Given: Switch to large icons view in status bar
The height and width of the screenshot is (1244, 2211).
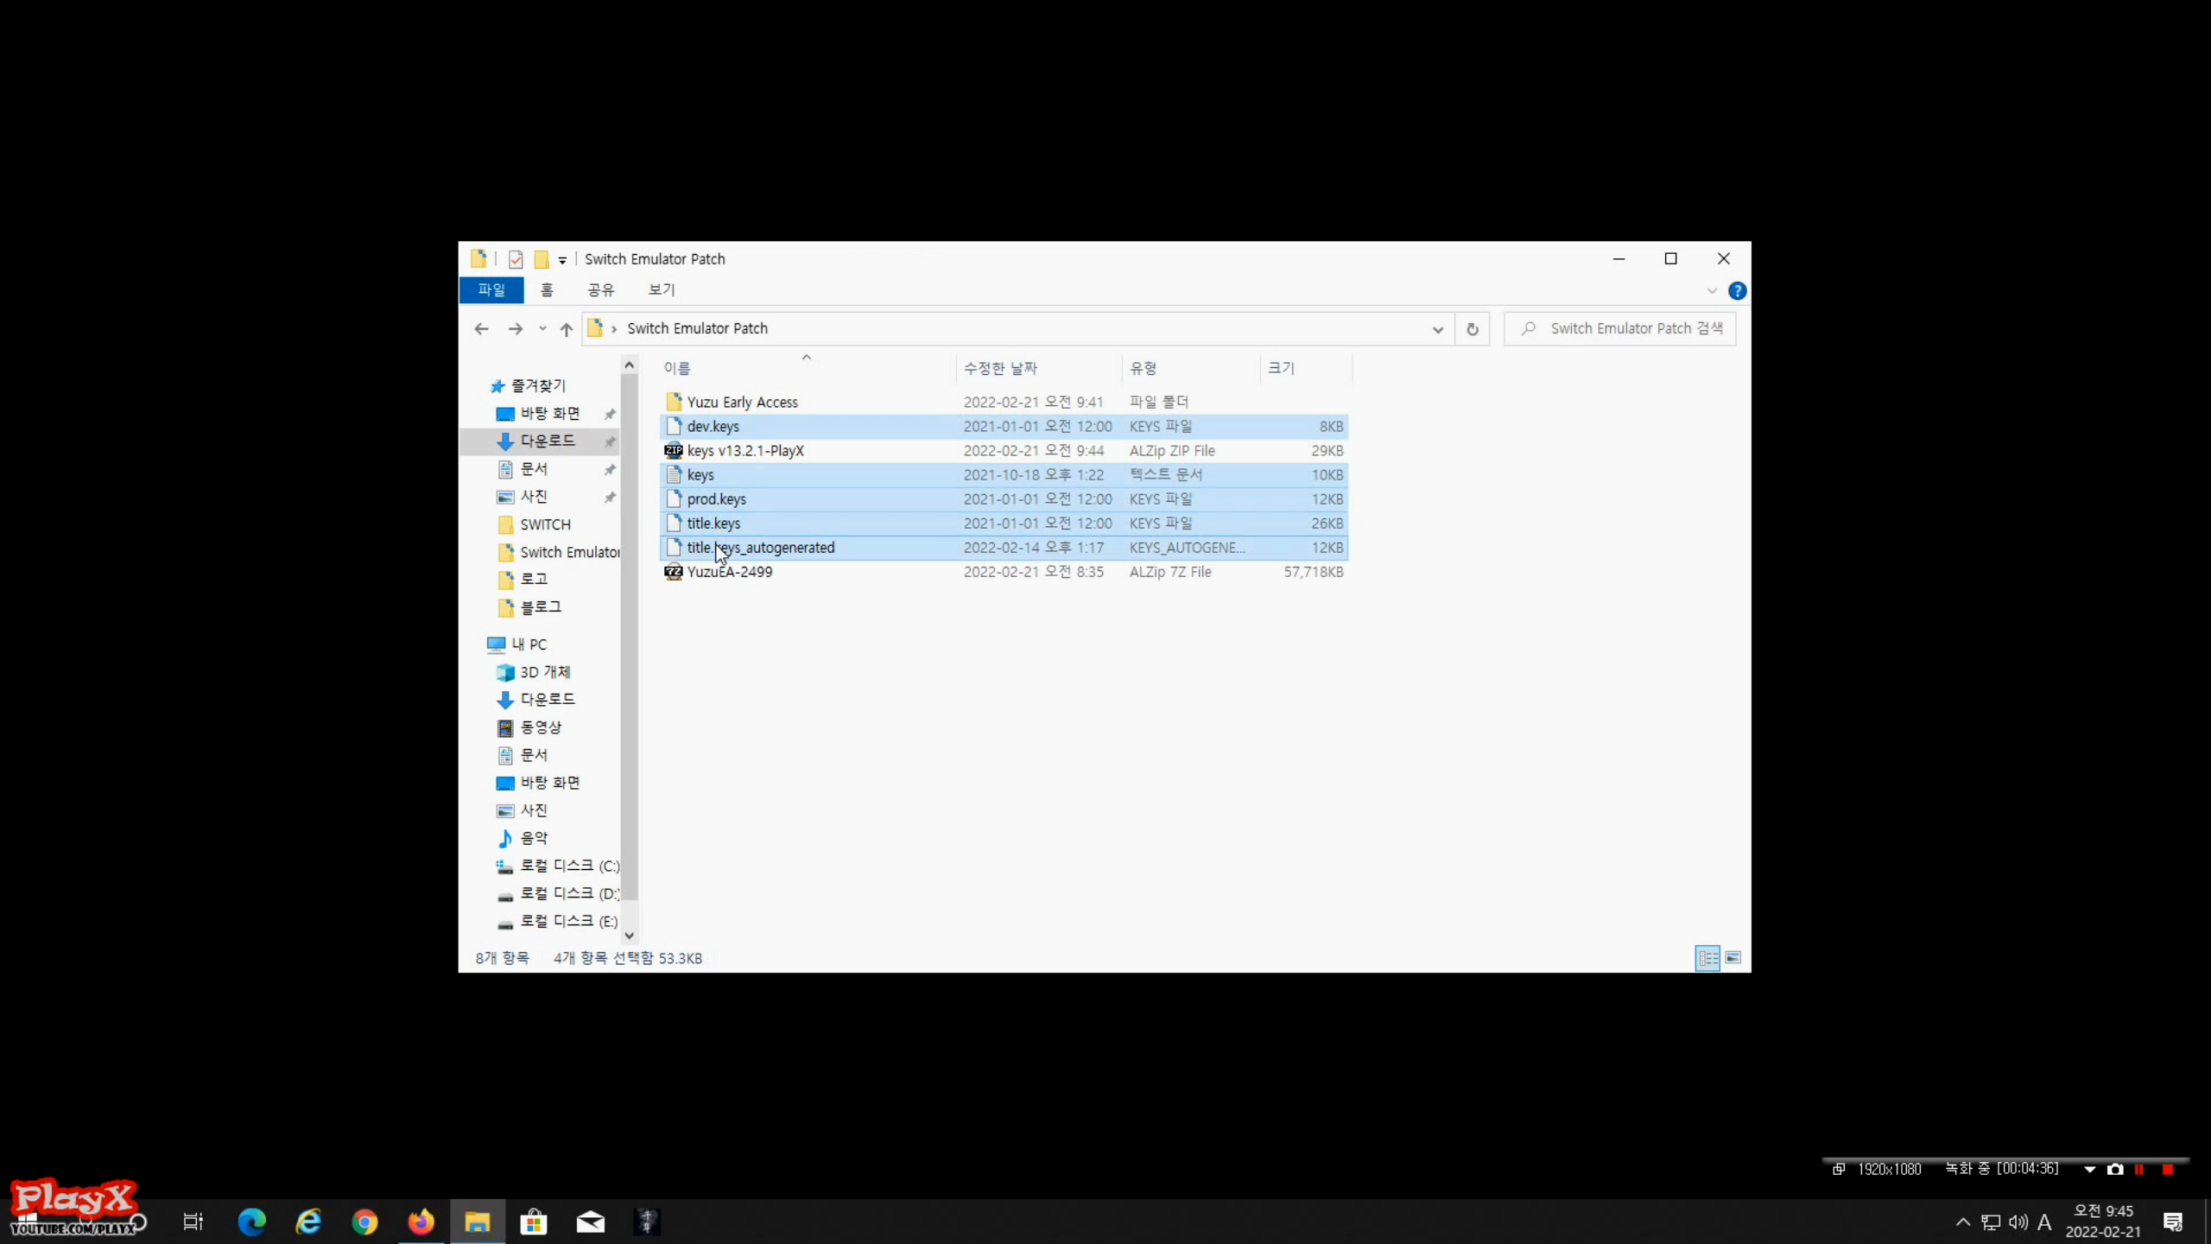Looking at the screenshot, I should 1733,957.
